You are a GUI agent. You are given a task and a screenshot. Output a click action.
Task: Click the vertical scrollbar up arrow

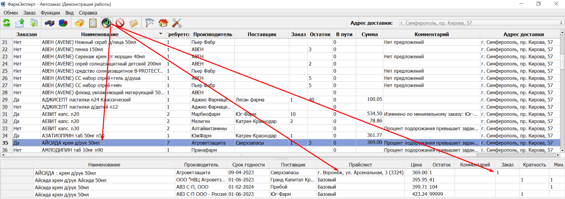pos(562,32)
